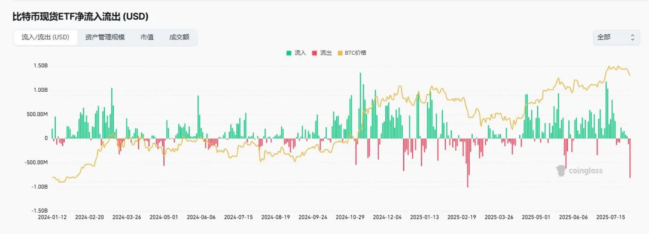
Task: Toggle the 流出 legend series
Action: [322, 53]
